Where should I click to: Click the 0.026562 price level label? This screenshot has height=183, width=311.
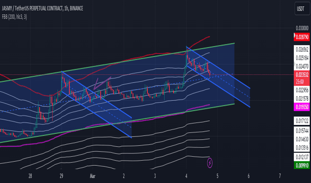point(302,50)
